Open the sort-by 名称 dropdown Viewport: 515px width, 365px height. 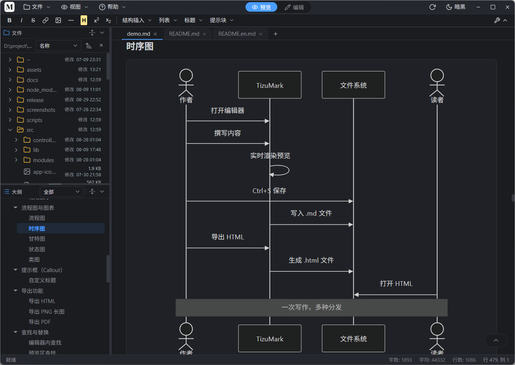(x=59, y=46)
